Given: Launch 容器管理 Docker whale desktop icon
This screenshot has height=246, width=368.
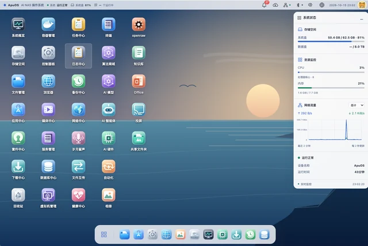Looking at the screenshot, I should 48,24.
